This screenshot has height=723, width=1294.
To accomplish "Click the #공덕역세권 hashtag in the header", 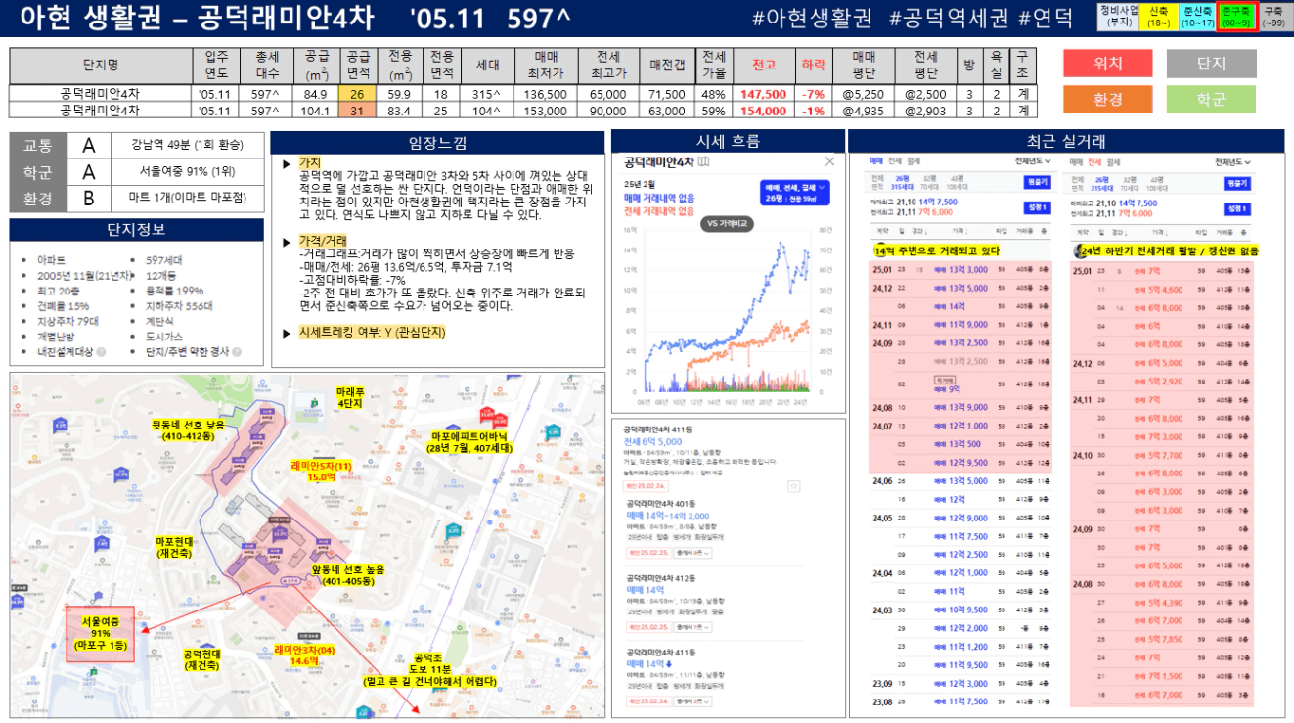I will pyautogui.click(x=949, y=18).
